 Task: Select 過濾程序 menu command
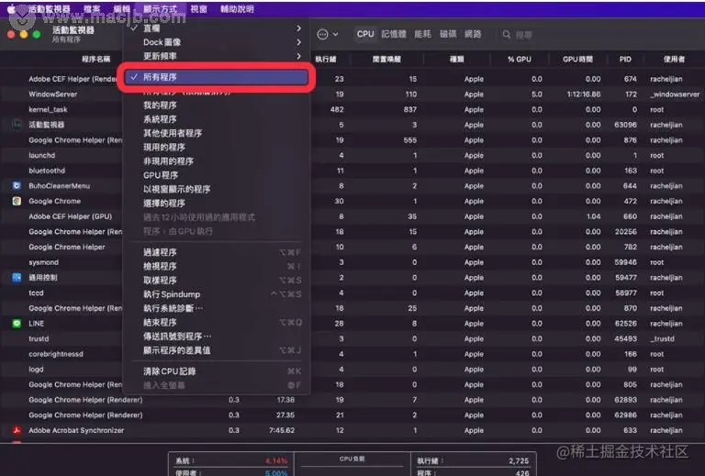[217, 252]
